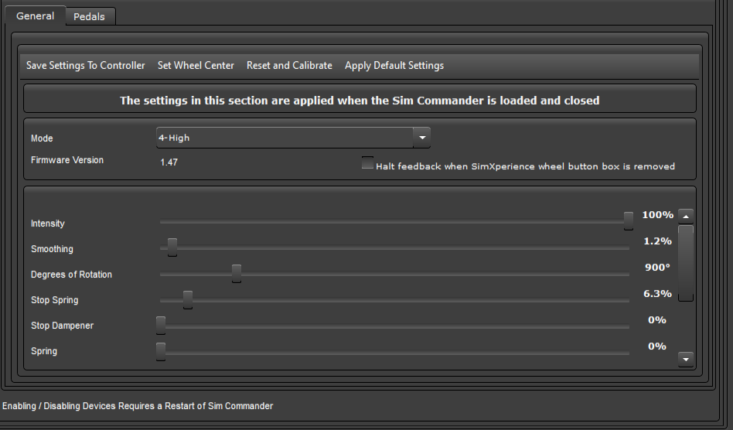The height and width of the screenshot is (430, 733).
Task: Click Save Settings To Controller
Action: [x=86, y=66]
